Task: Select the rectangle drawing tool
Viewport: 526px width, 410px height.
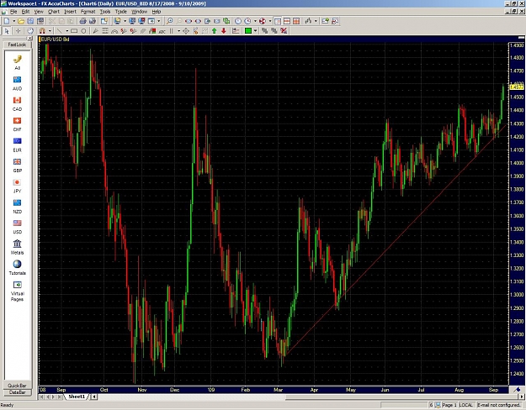Action: pyautogui.click(x=74, y=31)
